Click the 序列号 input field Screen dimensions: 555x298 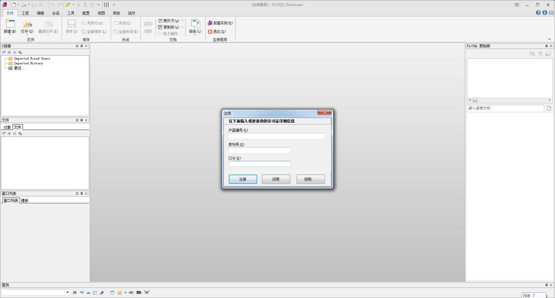click(x=259, y=150)
